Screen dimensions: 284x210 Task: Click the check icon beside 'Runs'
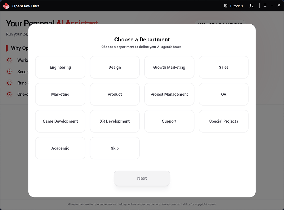(x=9, y=83)
